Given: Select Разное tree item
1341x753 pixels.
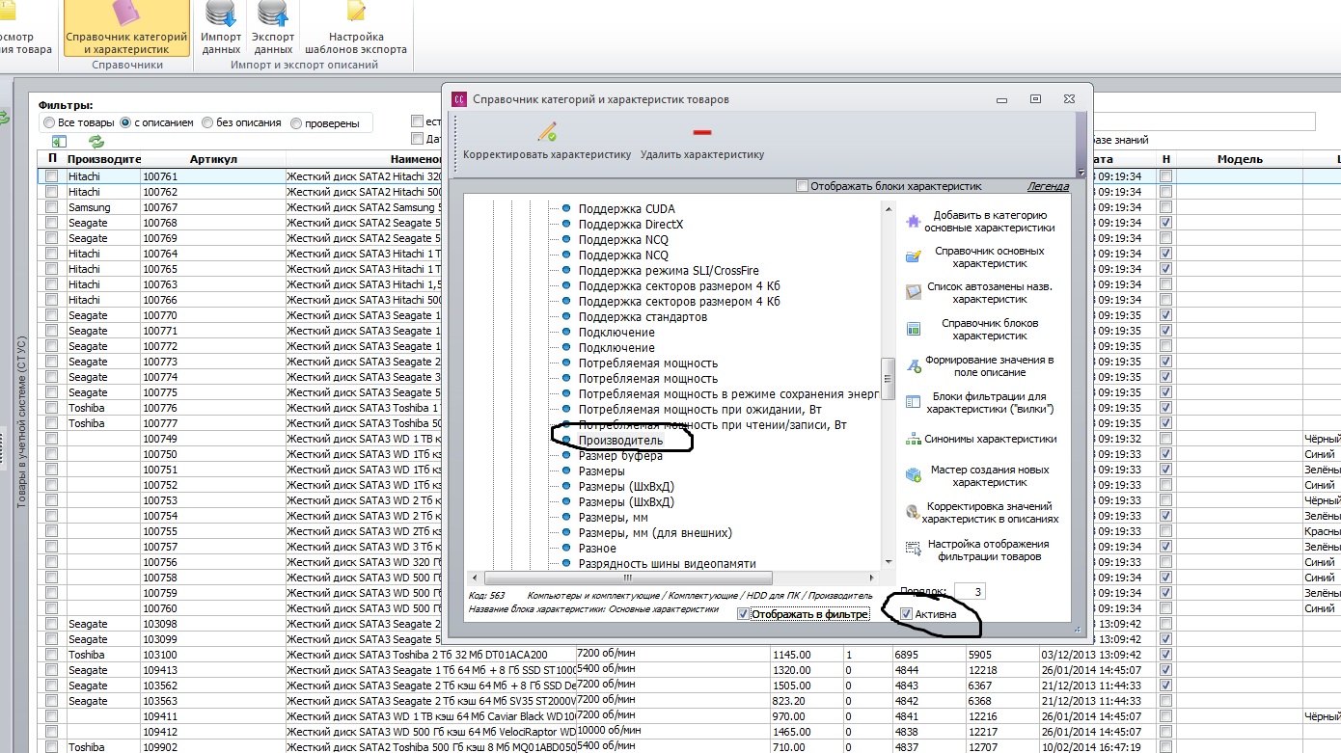Looking at the screenshot, I should coord(597,549).
